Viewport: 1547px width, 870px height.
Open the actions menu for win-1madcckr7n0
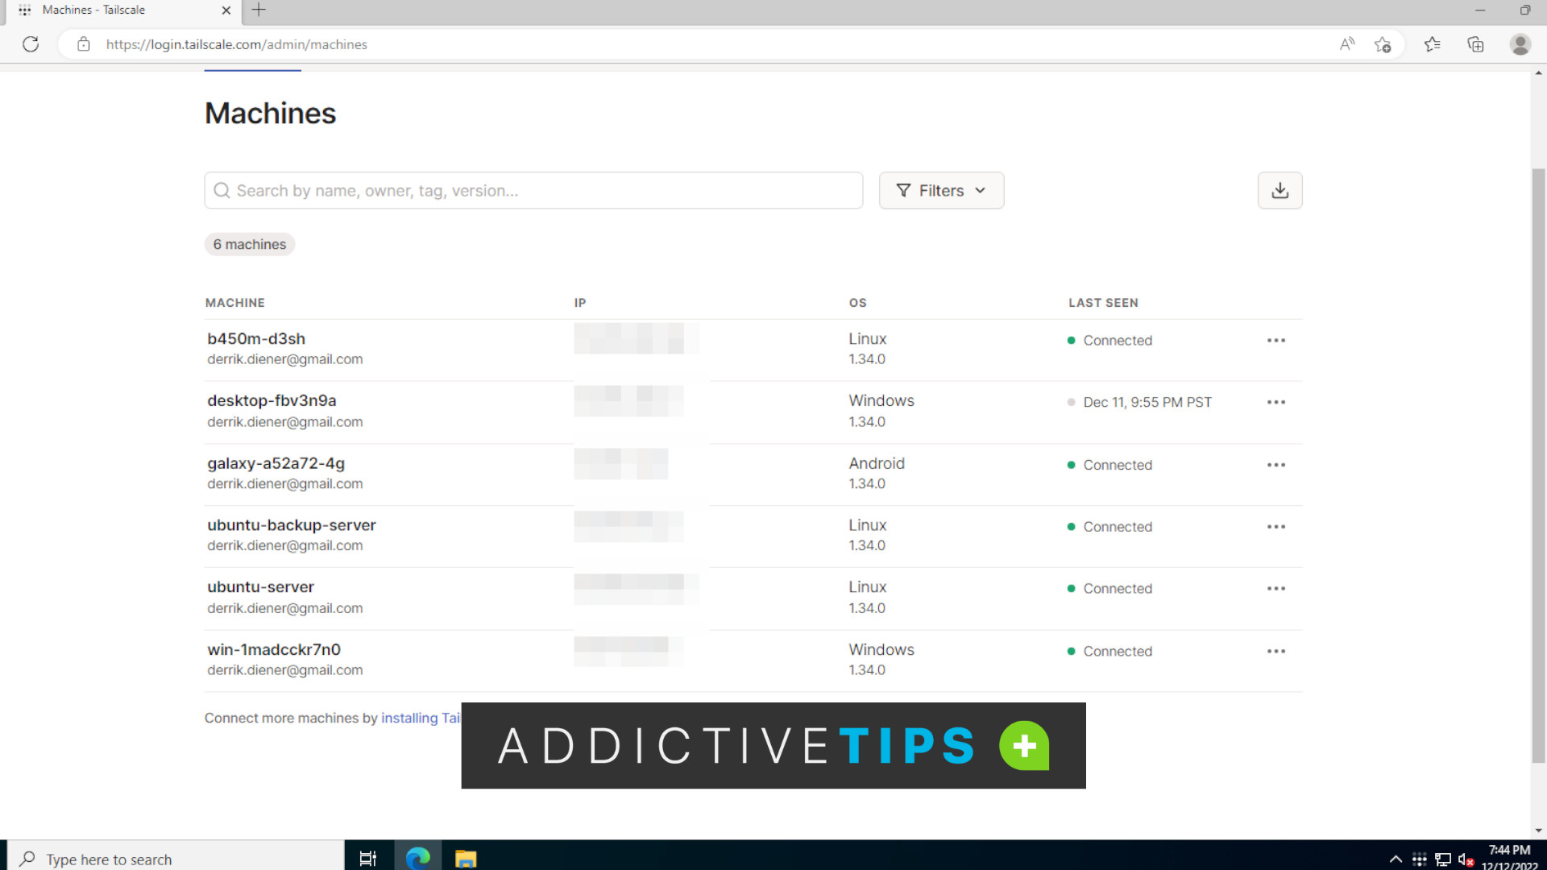click(x=1275, y=651)
